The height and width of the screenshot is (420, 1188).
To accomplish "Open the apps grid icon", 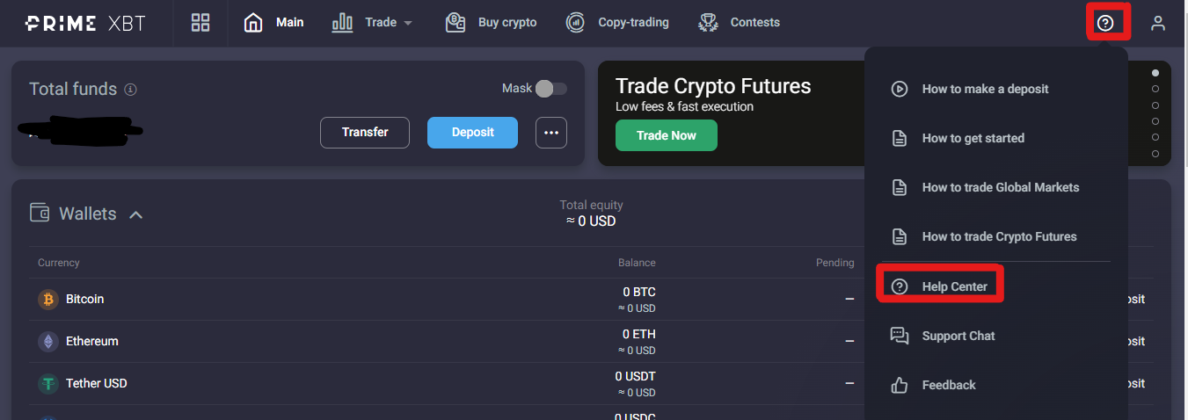I will 200,23.
